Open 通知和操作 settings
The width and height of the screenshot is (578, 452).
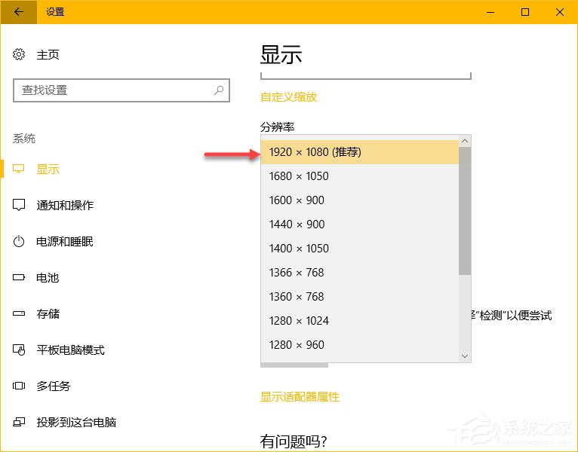(65, 206)
